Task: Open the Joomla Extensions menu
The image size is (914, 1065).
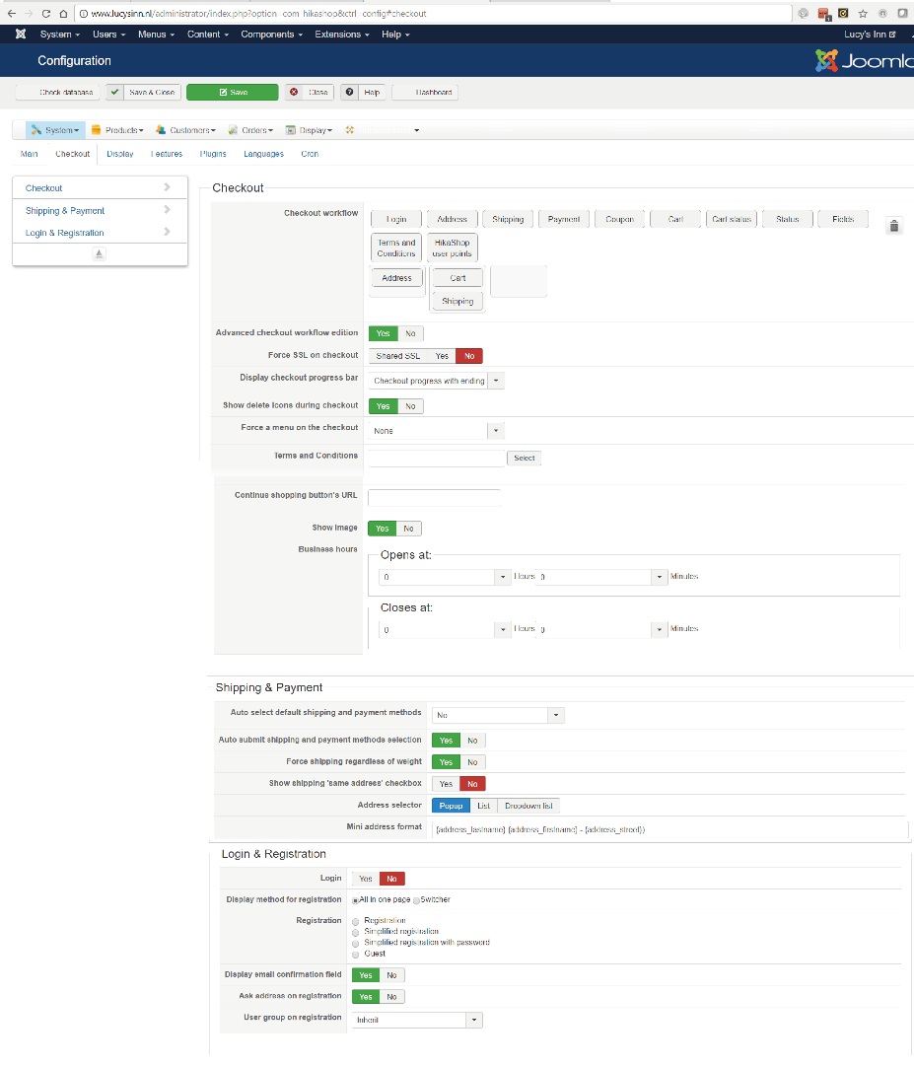Action: click(x=341, y=34)
